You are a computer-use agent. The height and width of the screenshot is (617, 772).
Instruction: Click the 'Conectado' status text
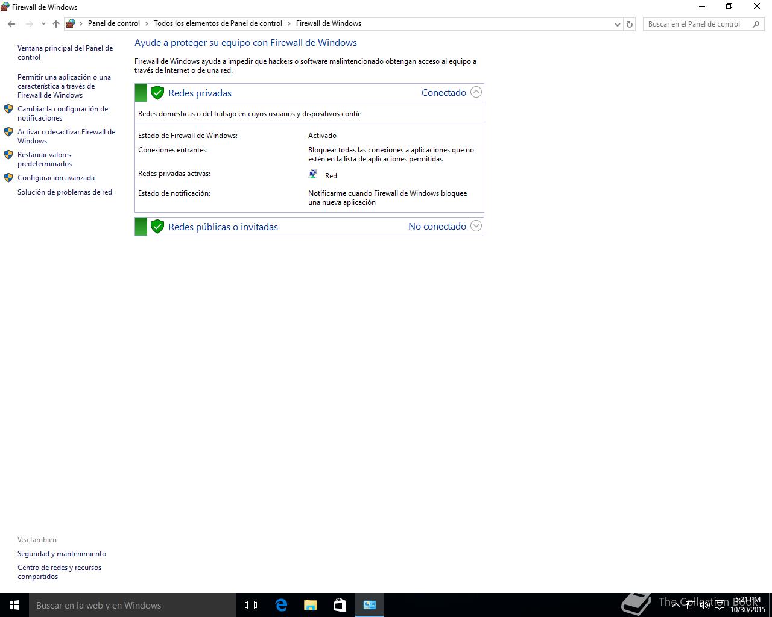point(444,92)
